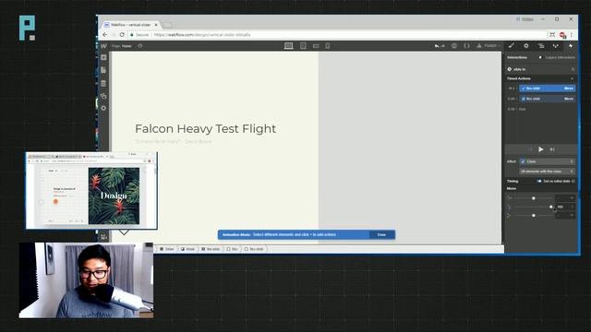Select the flex child breadcrumb item
The width and height of the screenshot is (591, 332).
(254, 249)
